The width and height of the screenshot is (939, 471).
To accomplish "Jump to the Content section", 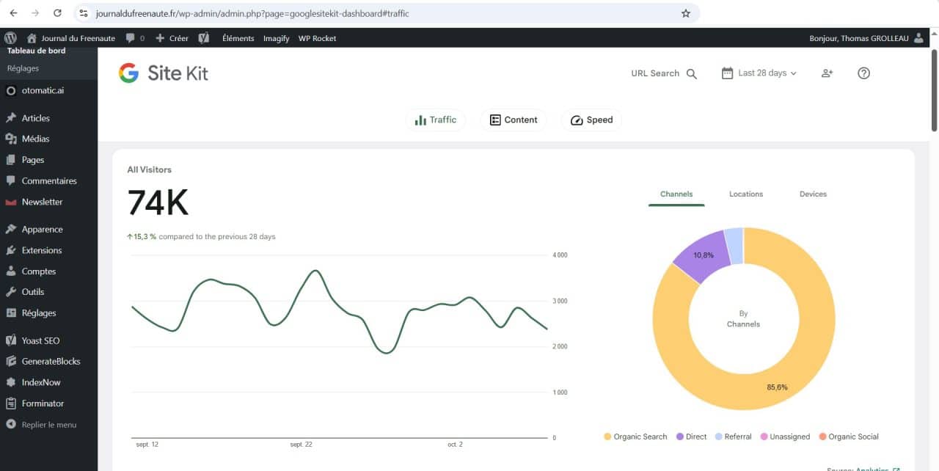I will tap(514, 120).
